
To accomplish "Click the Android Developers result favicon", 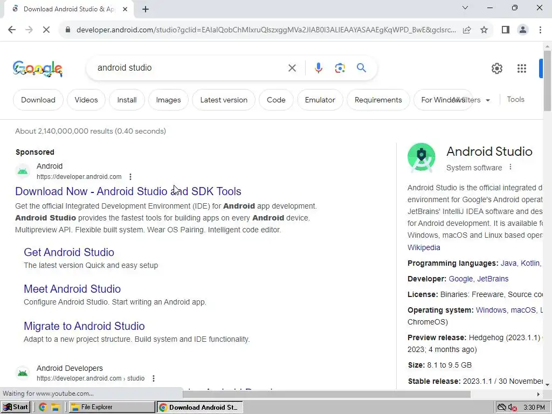I will 23,373.
